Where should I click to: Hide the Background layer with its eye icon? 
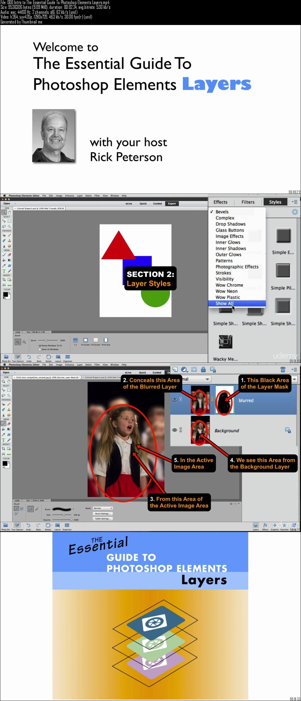point(175,430)
